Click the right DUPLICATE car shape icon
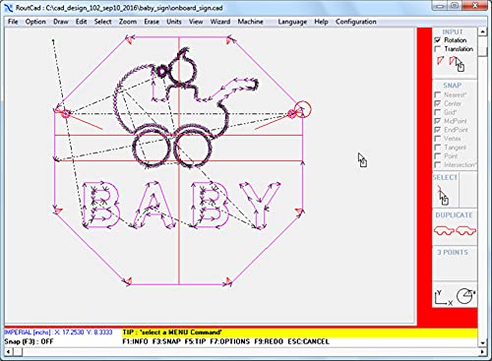 click(465, 230)
